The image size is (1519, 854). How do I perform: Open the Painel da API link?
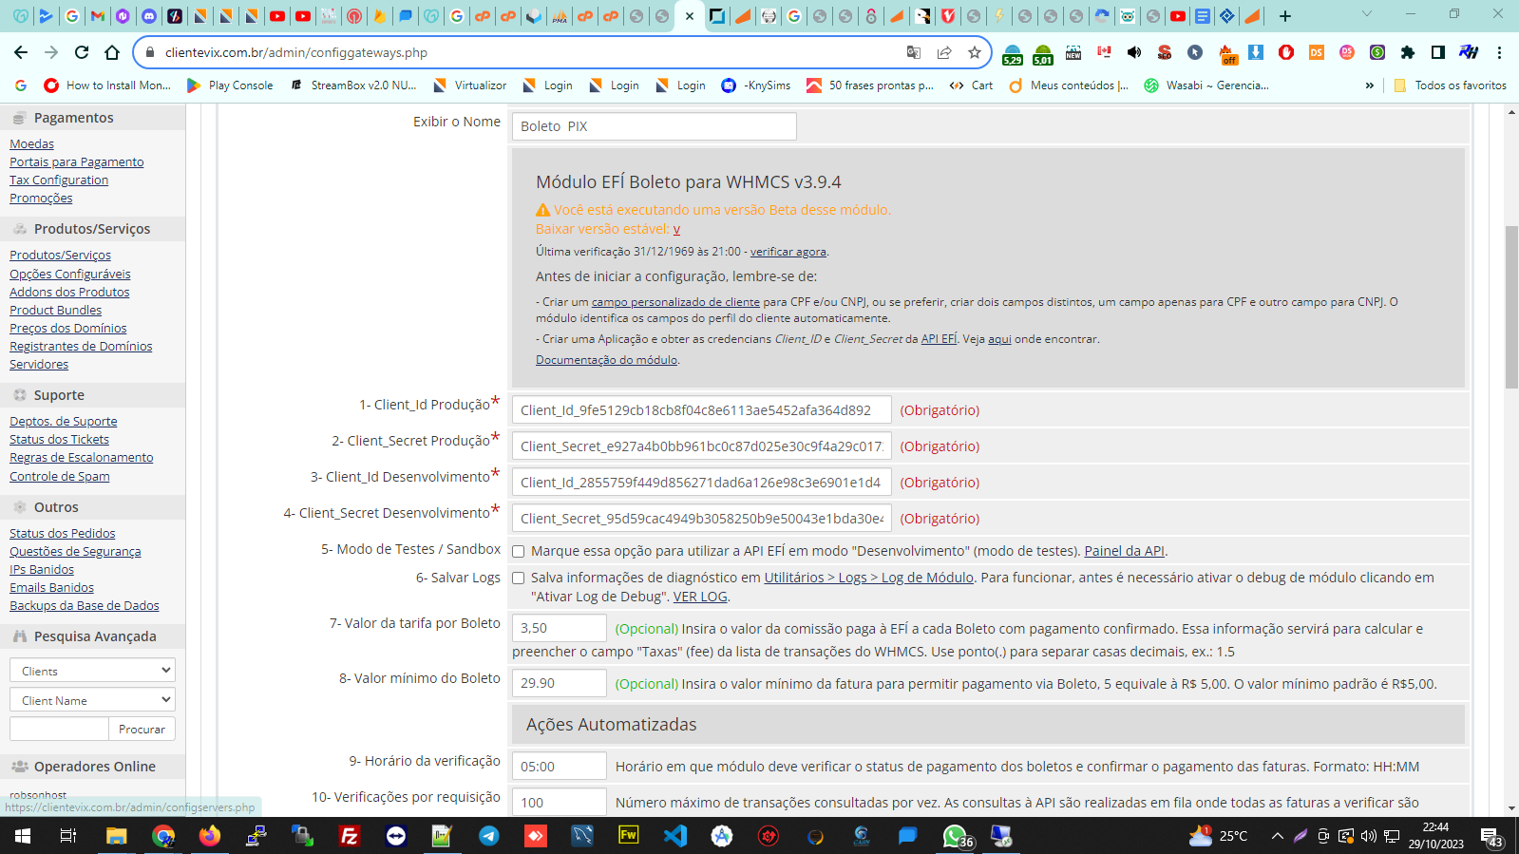(1125, 551)
